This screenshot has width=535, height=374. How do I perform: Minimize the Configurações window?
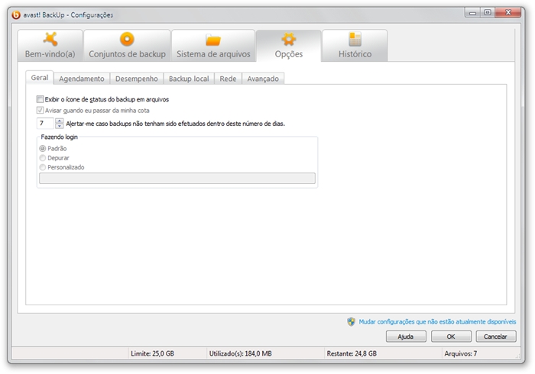pos(472,13)
